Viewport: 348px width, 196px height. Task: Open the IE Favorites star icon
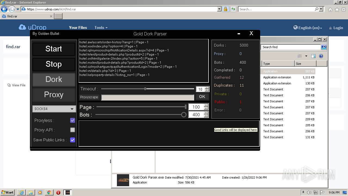click(337, 10)
